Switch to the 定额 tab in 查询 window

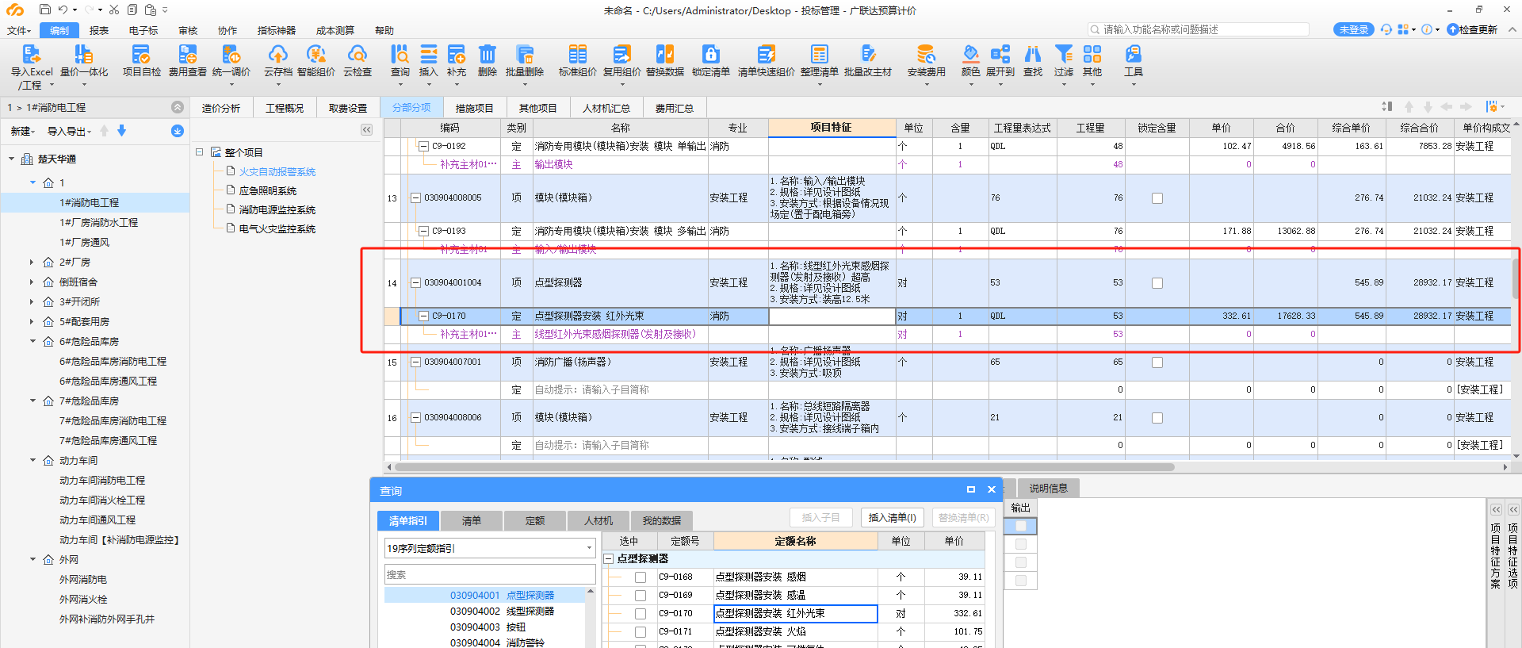[x=535, y=520]
